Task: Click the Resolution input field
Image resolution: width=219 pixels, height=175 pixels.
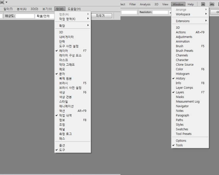Action: click(160, 12)
